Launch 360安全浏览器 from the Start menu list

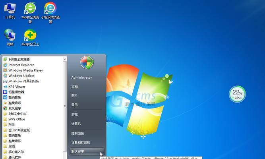pyautogui.click(x=33, y=59)
